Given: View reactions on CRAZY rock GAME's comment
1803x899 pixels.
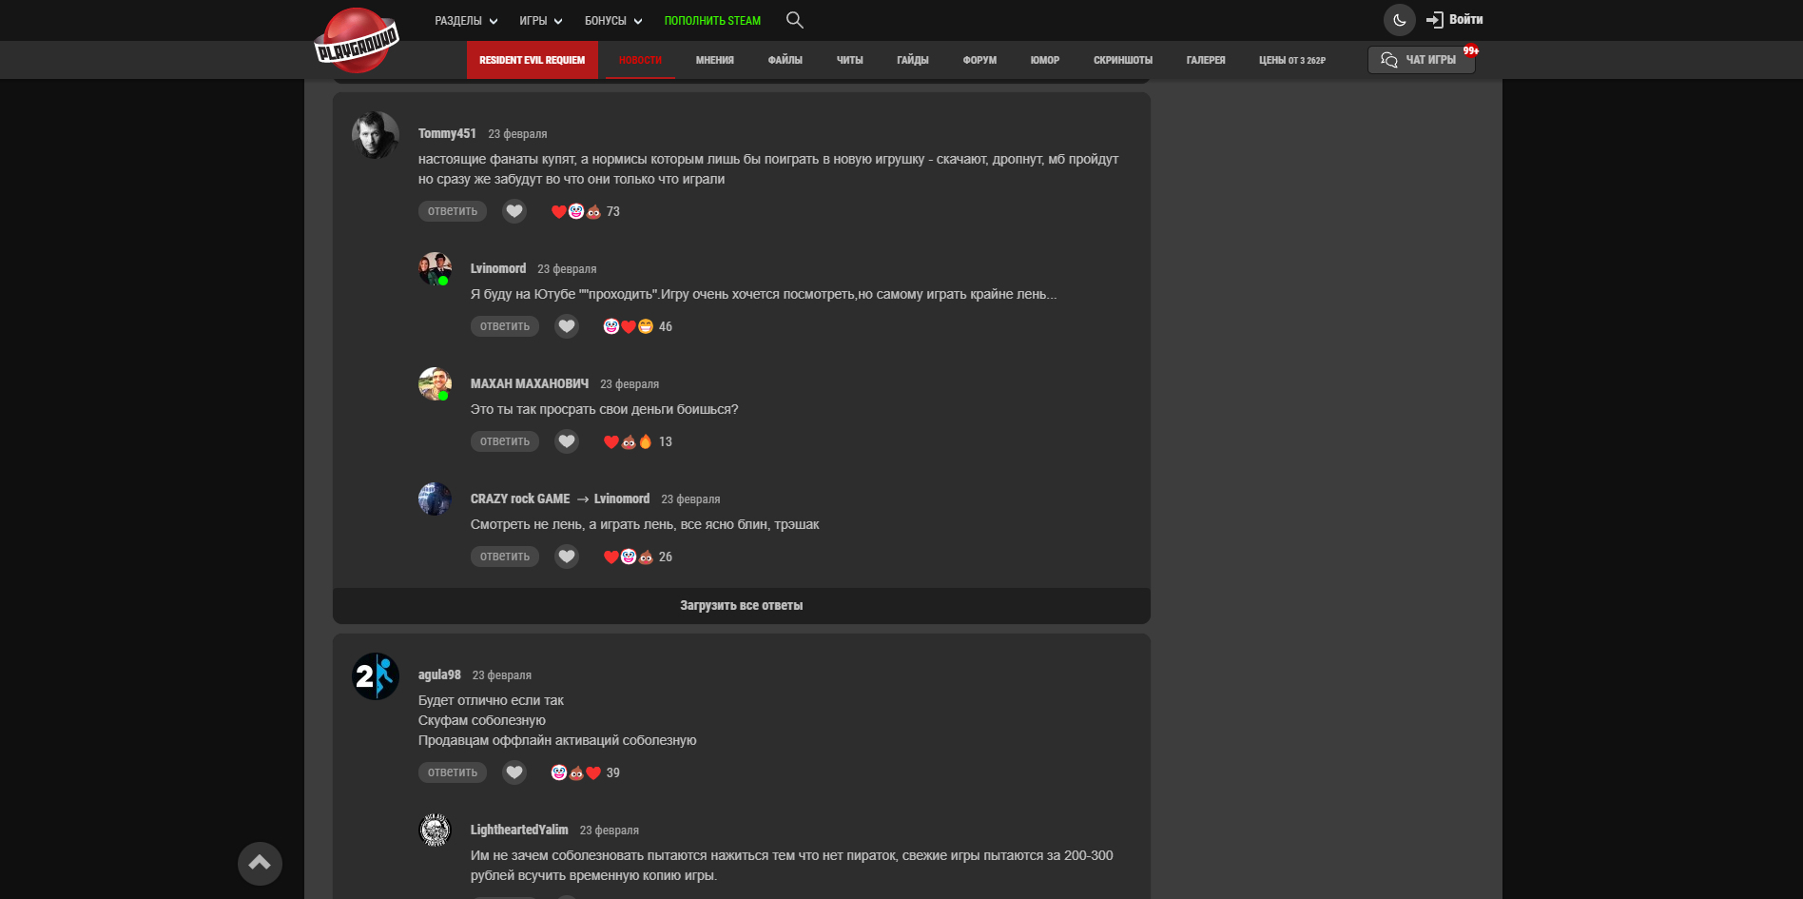Looking at the screenshot, I should [x=637, y=557].
